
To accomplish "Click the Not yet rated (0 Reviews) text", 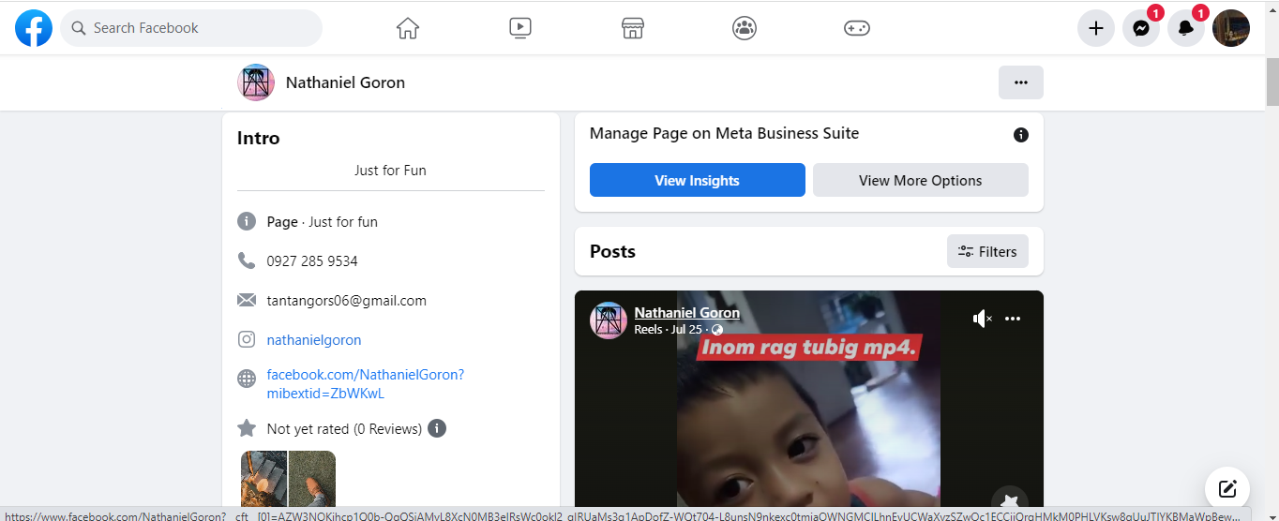I will click(x=344, y=428).
